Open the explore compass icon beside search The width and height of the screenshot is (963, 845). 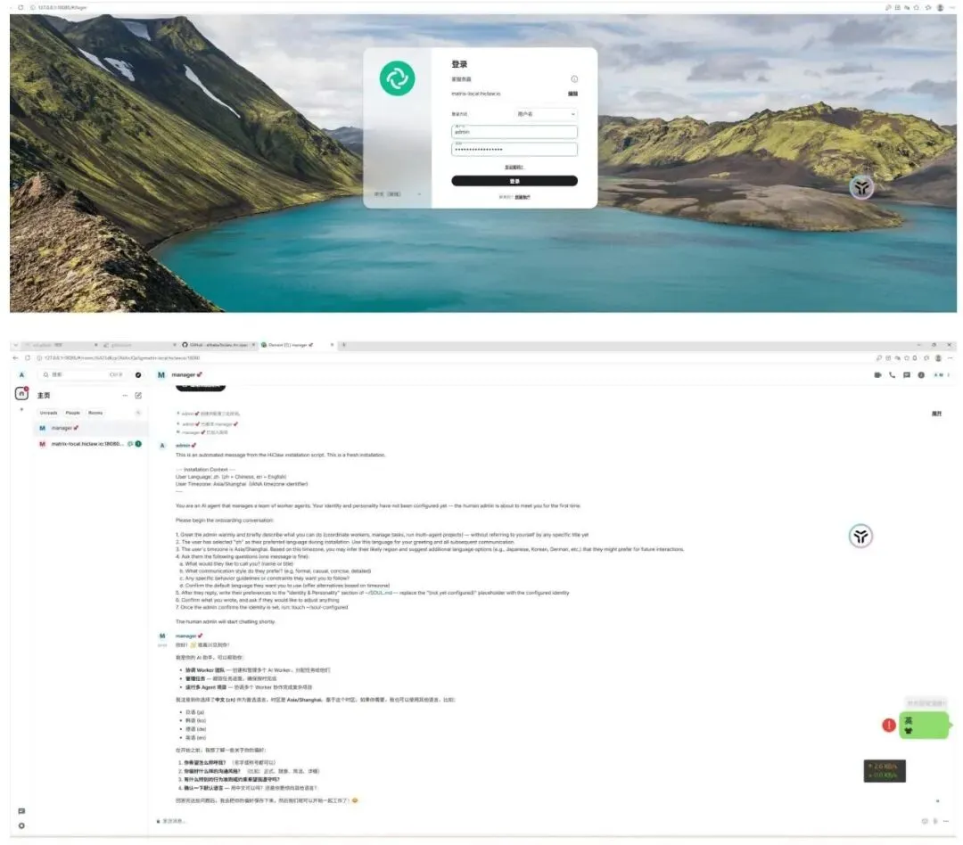pyautogui.click(x=138, y=374)
